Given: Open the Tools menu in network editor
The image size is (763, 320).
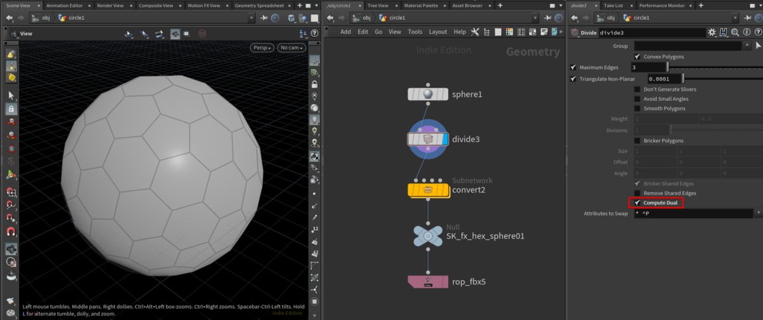Looking at the screenshot, I should [415, 32].
